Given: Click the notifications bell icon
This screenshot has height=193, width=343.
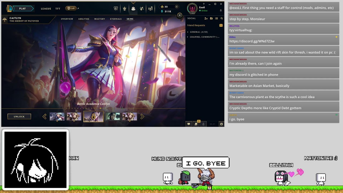Looking at the screenshot, I should [x=221, y=10].
